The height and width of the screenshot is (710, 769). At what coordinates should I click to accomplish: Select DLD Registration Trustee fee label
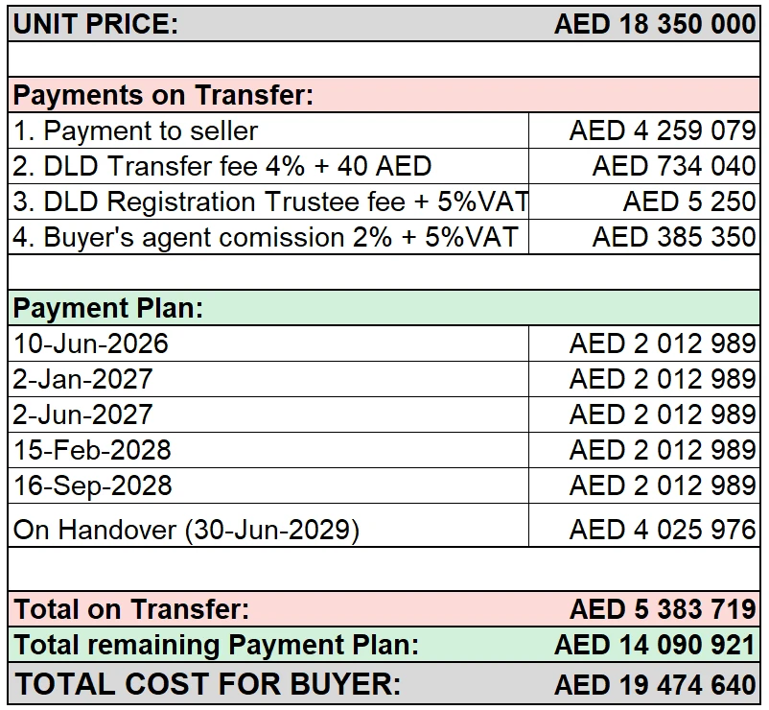268,201
